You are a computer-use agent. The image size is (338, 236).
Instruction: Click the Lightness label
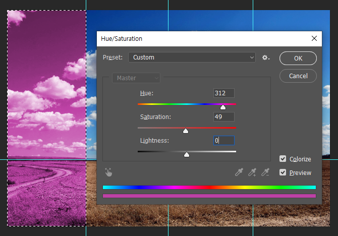(154, 141)
